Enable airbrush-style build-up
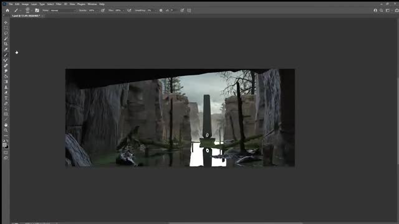 [129, 11]
